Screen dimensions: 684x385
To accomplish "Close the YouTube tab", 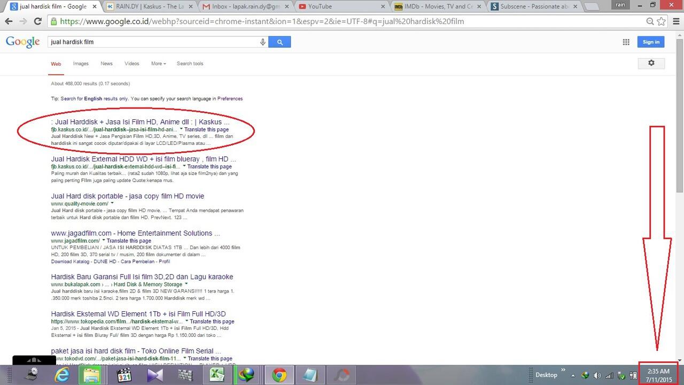I will click(383, 6).
